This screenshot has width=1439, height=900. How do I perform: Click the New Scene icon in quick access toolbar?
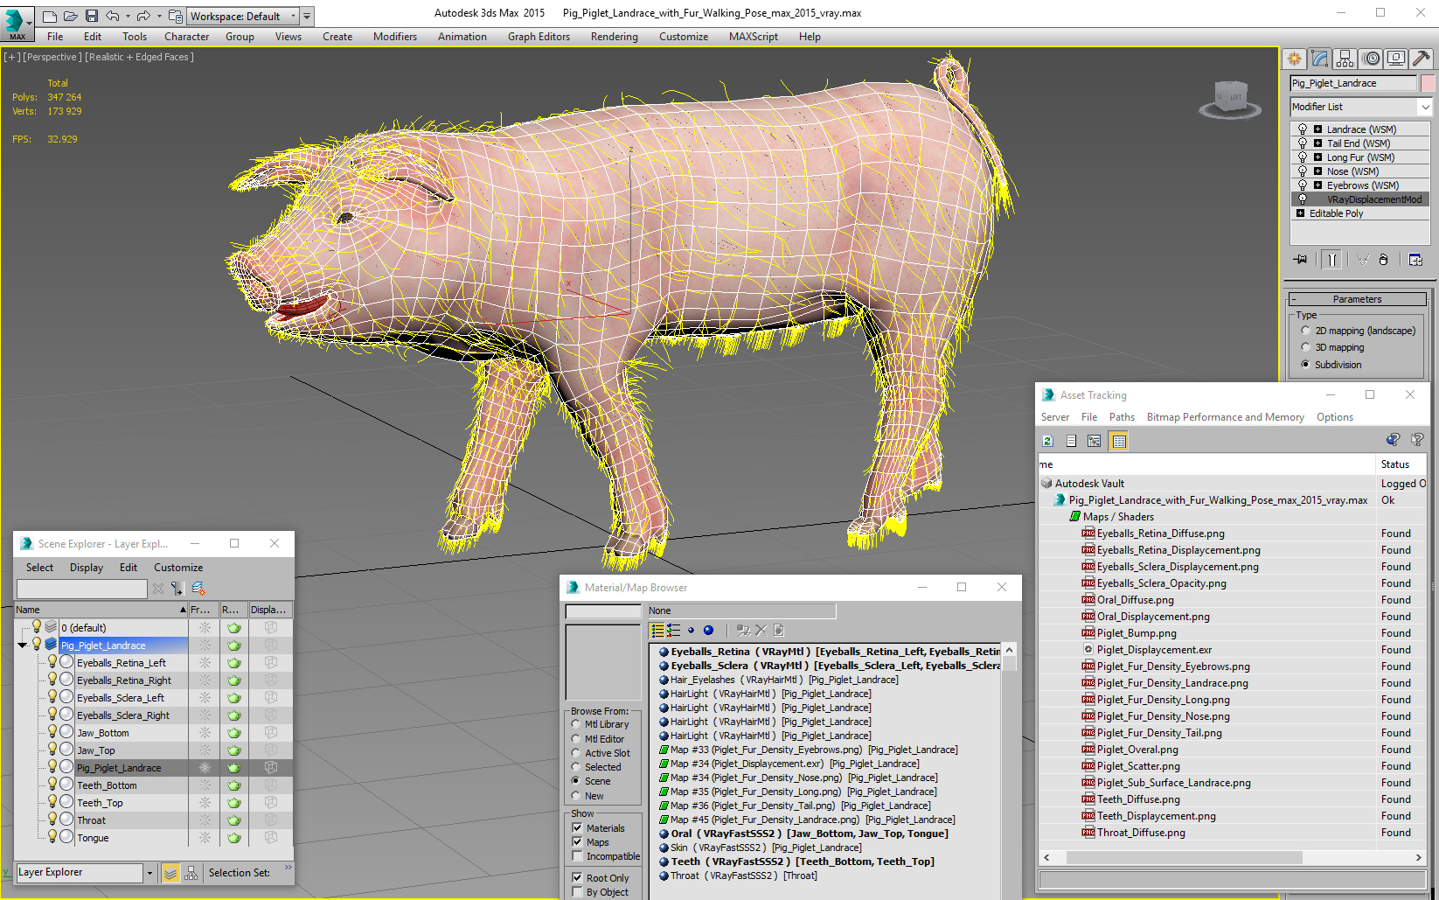click(50, 16)
